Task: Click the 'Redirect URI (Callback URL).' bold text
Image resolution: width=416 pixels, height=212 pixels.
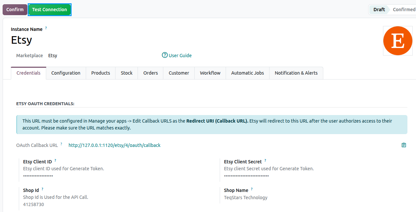Action: [217, 121]
